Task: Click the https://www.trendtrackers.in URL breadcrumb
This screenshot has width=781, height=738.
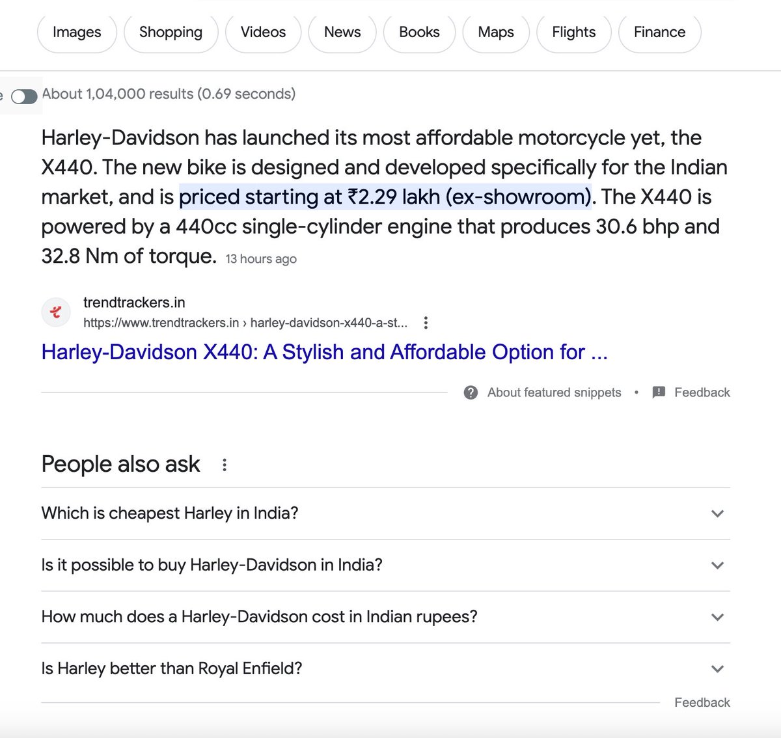Action: coord(245,323)
